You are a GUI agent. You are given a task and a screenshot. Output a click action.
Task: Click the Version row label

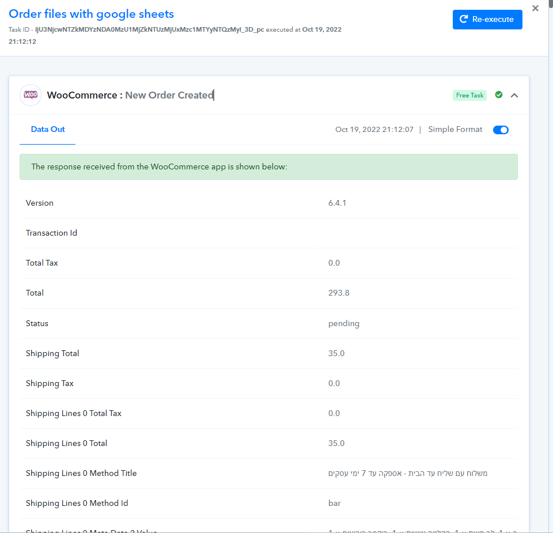(x=40, y=203)
